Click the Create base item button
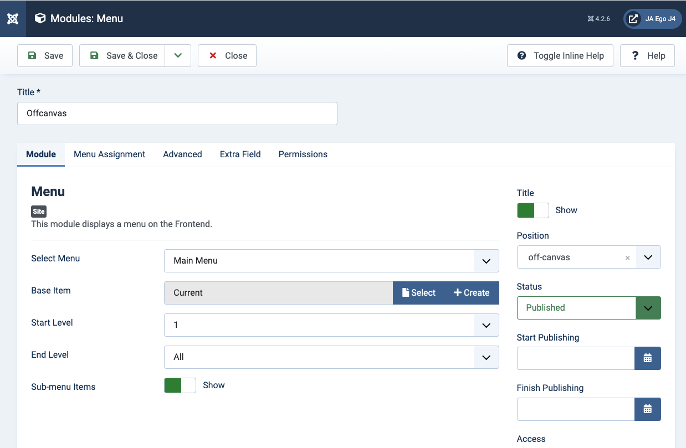The width and height of the screenshot is (686, 448). (472, 293)
